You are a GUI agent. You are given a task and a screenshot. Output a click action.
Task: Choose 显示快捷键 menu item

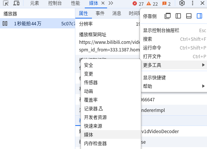tap(174, 78)
